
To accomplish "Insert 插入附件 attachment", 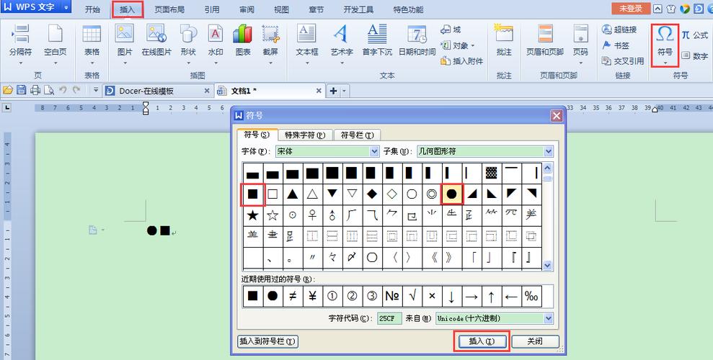I will pos(461,60).
